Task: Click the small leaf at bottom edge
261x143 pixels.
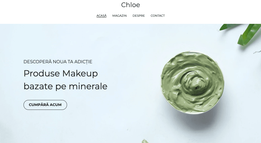Action: click(x=145, y=141)
